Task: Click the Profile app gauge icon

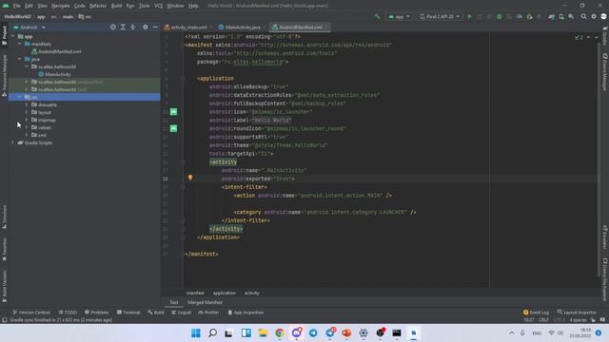Action: (x=520, y=17)
